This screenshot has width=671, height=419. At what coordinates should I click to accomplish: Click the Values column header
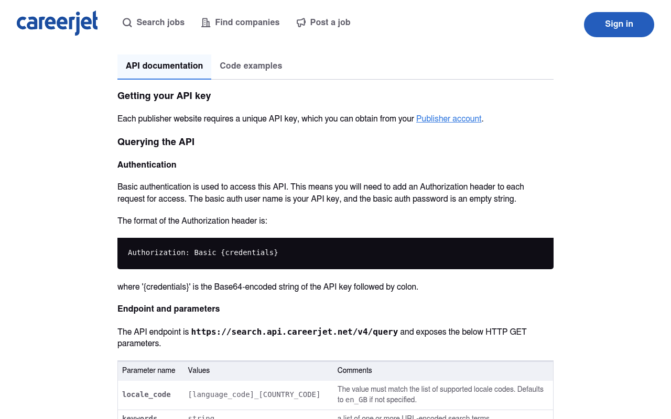click(x=199, y=371)
